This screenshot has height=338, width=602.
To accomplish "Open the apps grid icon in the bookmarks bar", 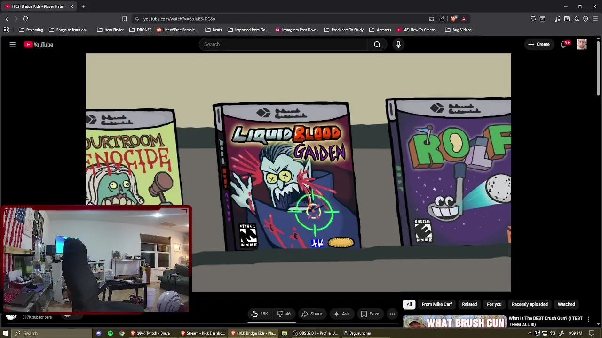I will point(7,30).
